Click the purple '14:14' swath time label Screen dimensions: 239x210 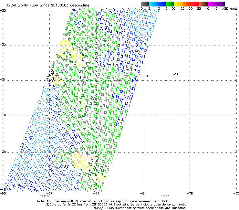pos(44,196)
